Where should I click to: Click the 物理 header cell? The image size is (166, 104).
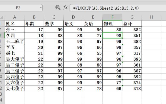click(x=112, y=23)
